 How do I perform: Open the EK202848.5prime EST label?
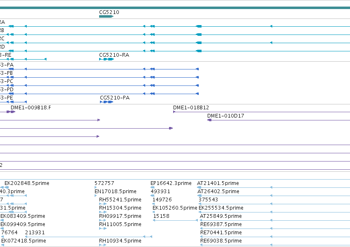(x=27, y=183)
